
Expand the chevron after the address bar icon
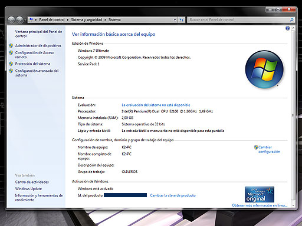pos(36,20)
